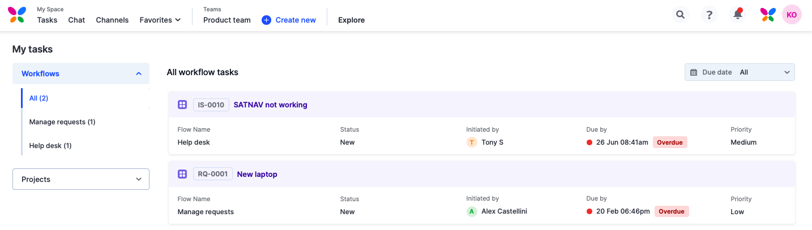Collapse the Workflows section
The image size is (812, 230).
pos(81,73)
